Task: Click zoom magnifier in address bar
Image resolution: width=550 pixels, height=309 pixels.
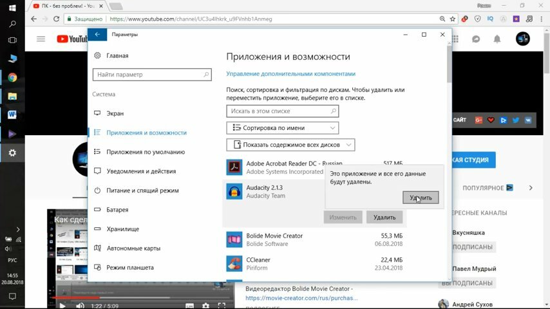Action: coord(442,19)
